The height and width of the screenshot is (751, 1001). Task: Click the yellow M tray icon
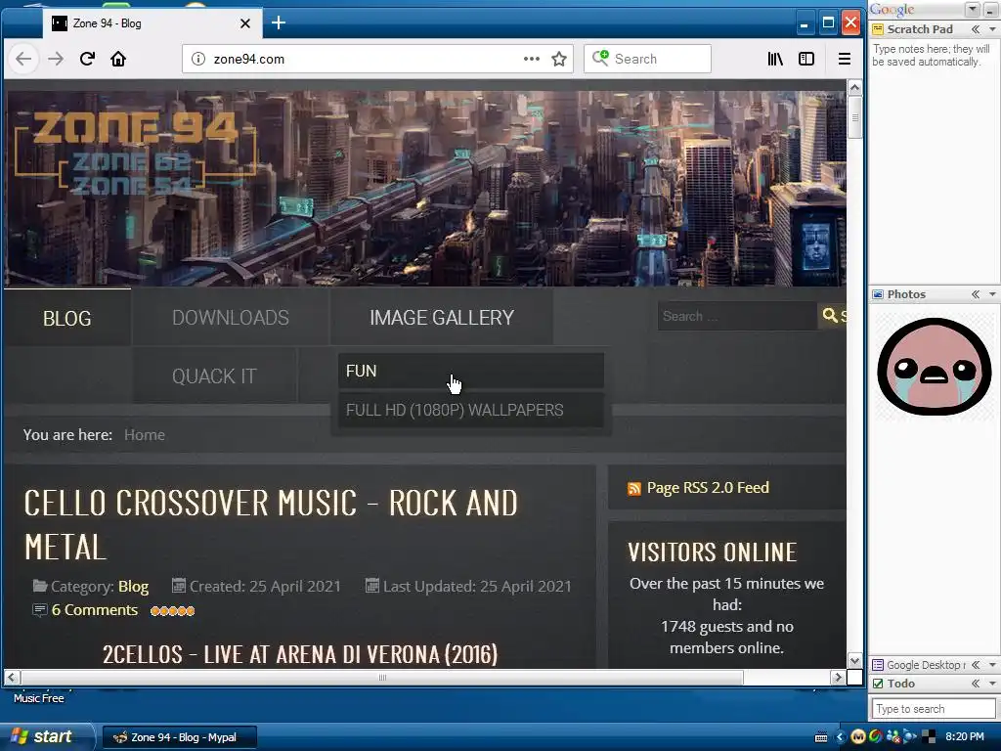(858, 736)
